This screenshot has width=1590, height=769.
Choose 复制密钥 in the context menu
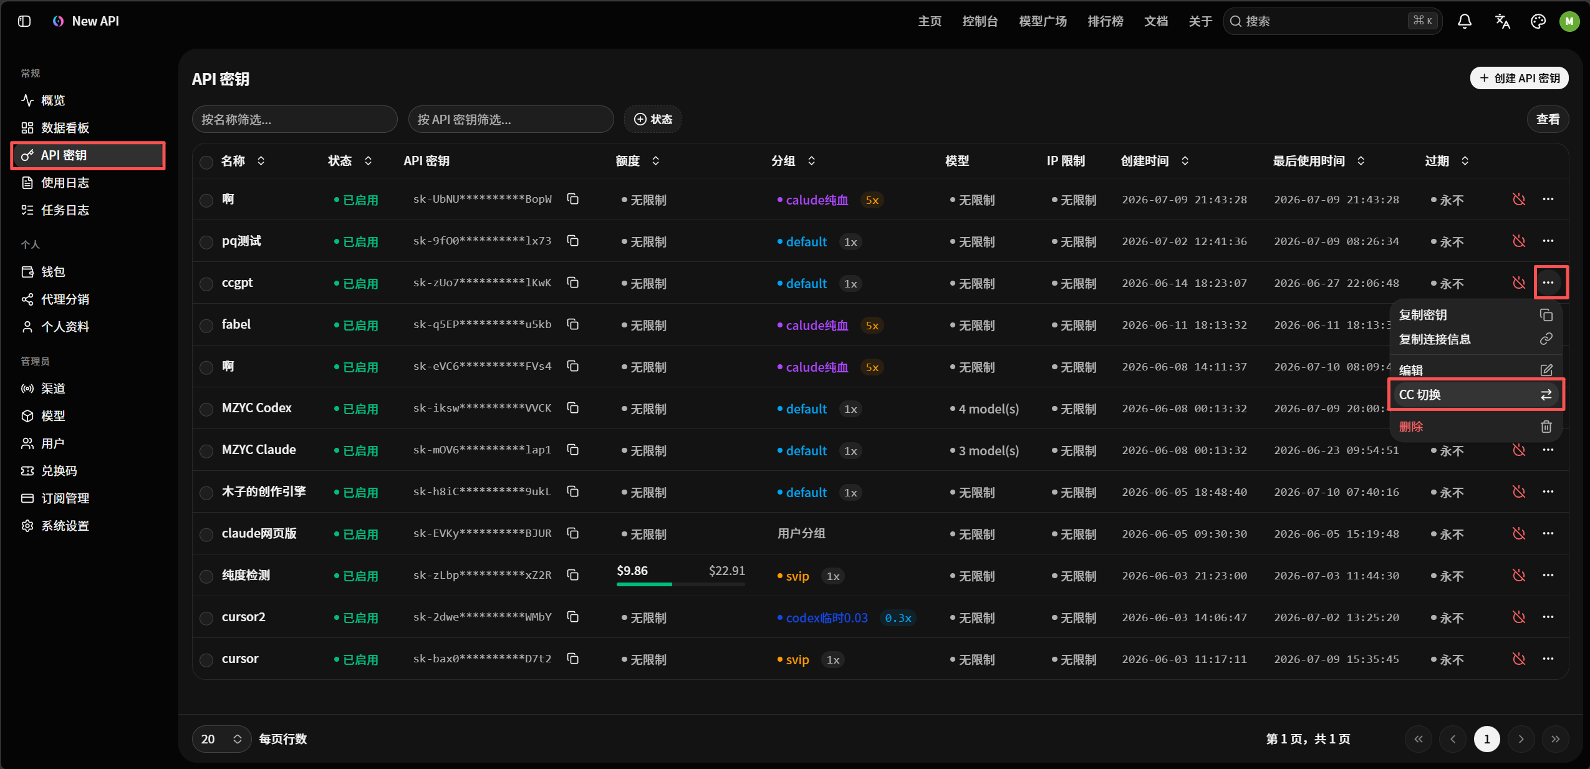(x=1475, y=315)
